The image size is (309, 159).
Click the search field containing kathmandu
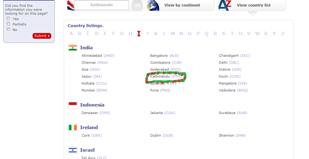[x=101, y=5]
